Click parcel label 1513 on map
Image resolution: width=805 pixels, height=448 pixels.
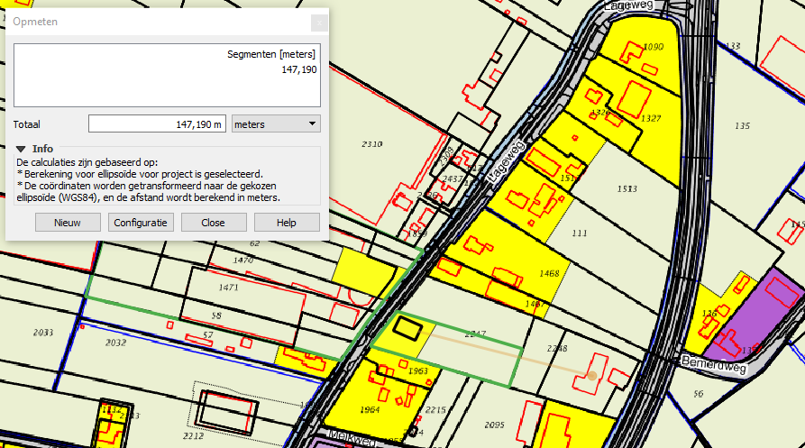627,189
